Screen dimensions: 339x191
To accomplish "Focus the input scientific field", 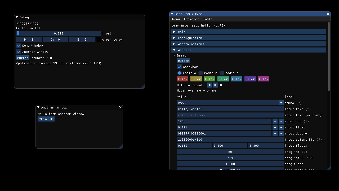I will coord(230,140).
